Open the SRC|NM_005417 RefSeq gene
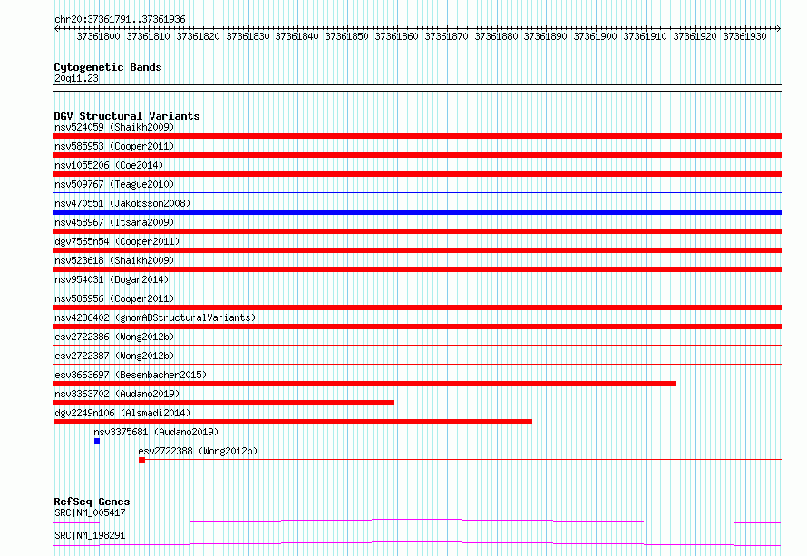This screenshot has width=807, height=556. (90, 512)
